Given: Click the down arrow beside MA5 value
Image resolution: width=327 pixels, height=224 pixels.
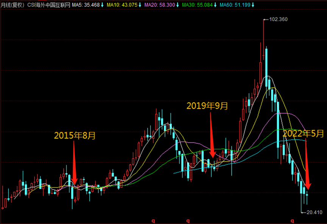Looking at the screenshot, I should (102, 5).
